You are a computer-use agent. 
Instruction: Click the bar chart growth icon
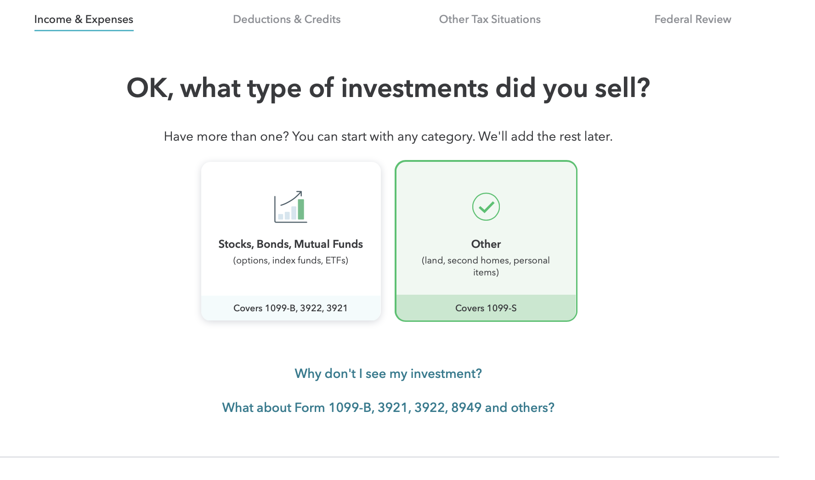click(x=290, y=207)
